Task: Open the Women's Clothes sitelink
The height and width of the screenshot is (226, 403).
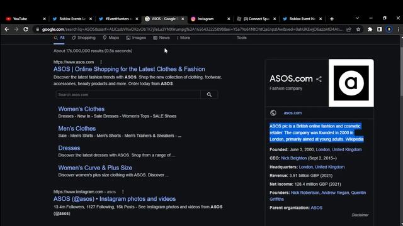Action: 81,109
